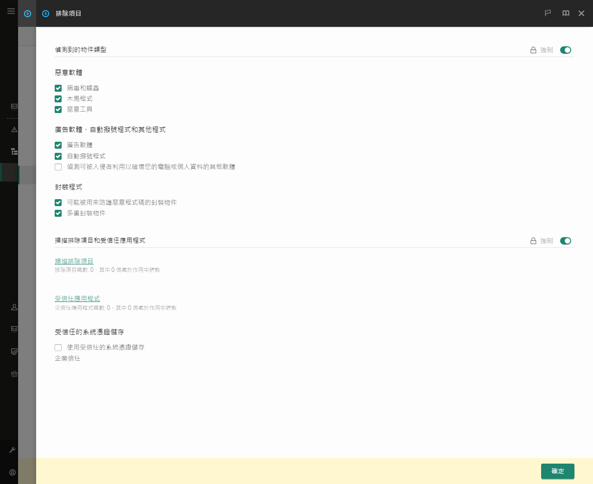Screen dimensions: 593x484
Task: Check the 使用受信任的系統憑證儲存 checkbox
Action: click(58, 347)
